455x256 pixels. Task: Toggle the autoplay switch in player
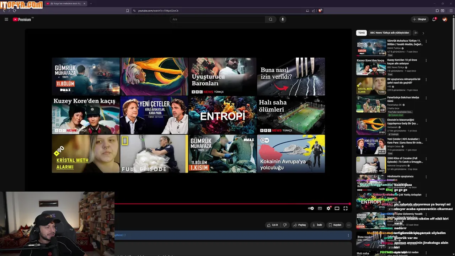click(311, 208)
